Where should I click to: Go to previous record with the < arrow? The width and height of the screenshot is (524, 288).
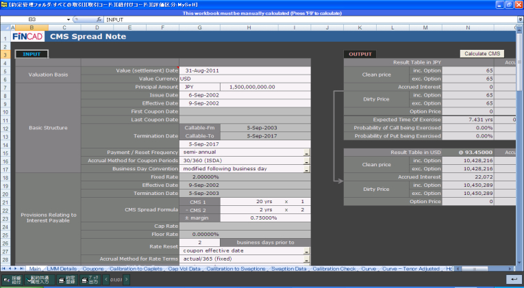106,280
